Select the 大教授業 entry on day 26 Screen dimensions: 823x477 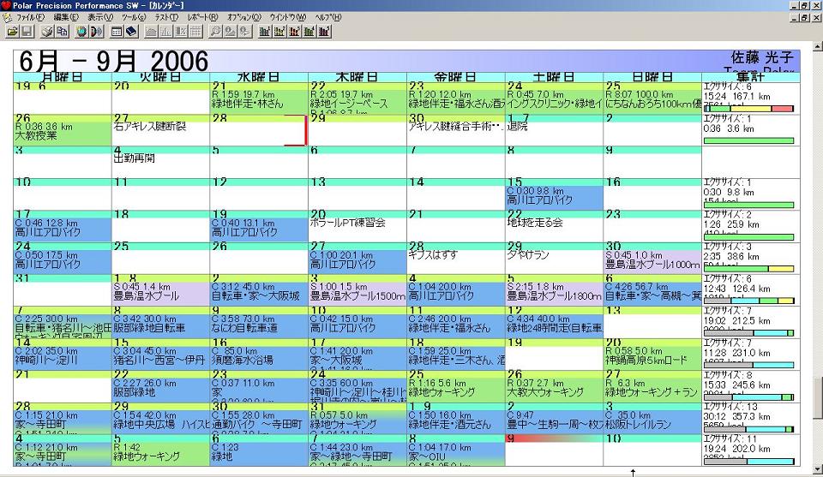36,136
